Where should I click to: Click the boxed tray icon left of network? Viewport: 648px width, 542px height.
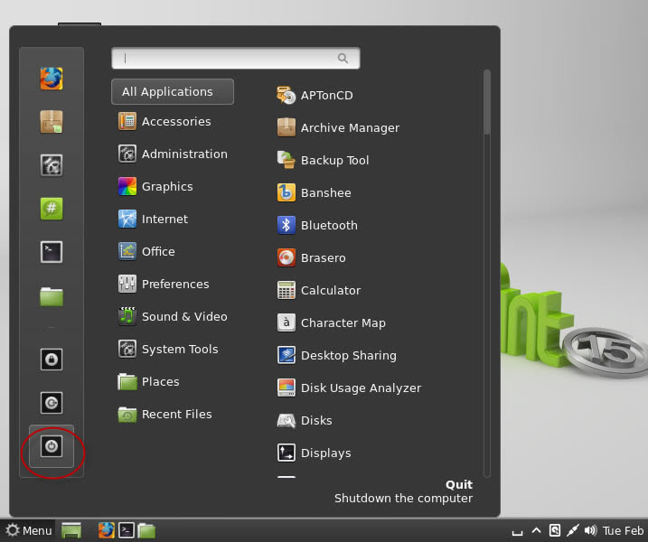(555, 530)
